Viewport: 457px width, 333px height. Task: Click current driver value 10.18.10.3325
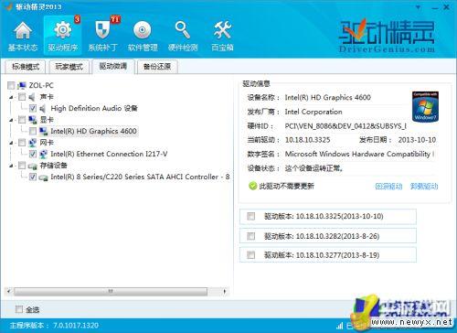coord(307,140)
